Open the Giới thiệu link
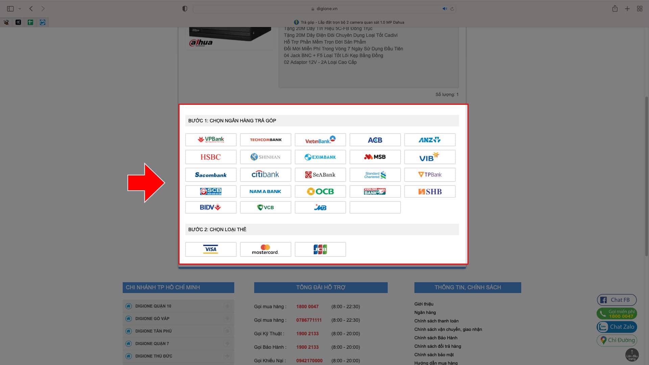649x365 pixels. (424, 304)
